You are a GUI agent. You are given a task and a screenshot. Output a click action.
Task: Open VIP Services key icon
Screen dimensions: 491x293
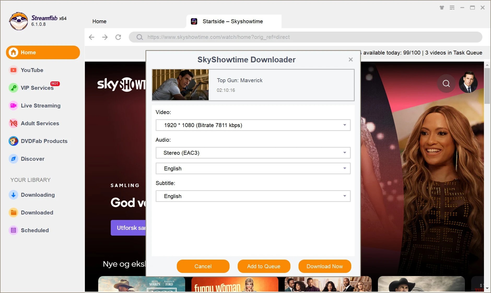(13, 88)
